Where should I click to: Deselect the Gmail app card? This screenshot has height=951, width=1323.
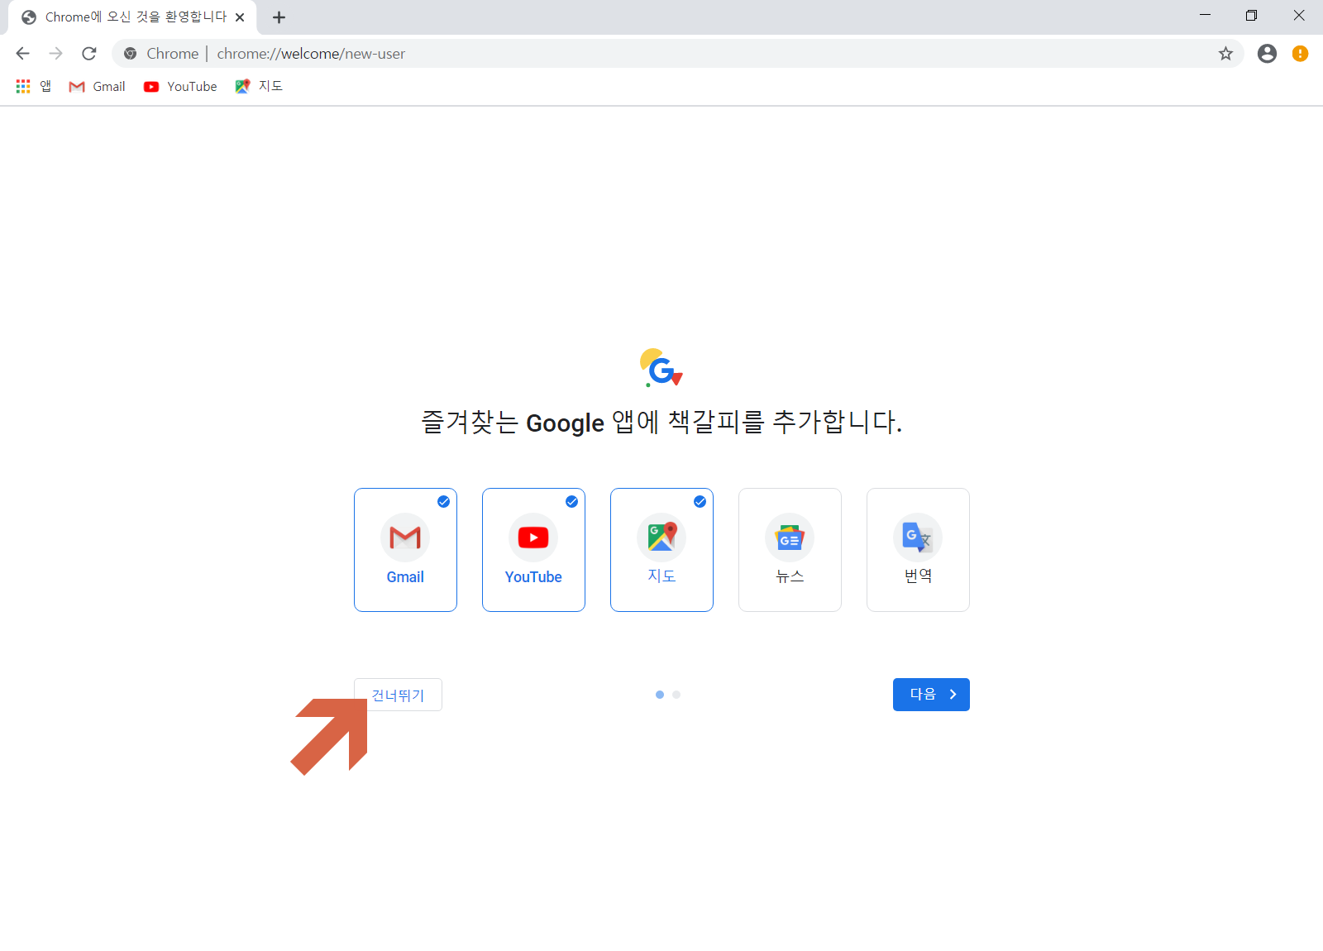tap(405, 550)
